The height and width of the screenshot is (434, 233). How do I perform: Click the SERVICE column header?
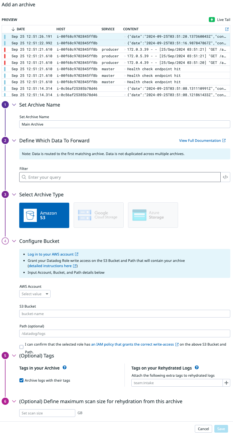point(108,29)
